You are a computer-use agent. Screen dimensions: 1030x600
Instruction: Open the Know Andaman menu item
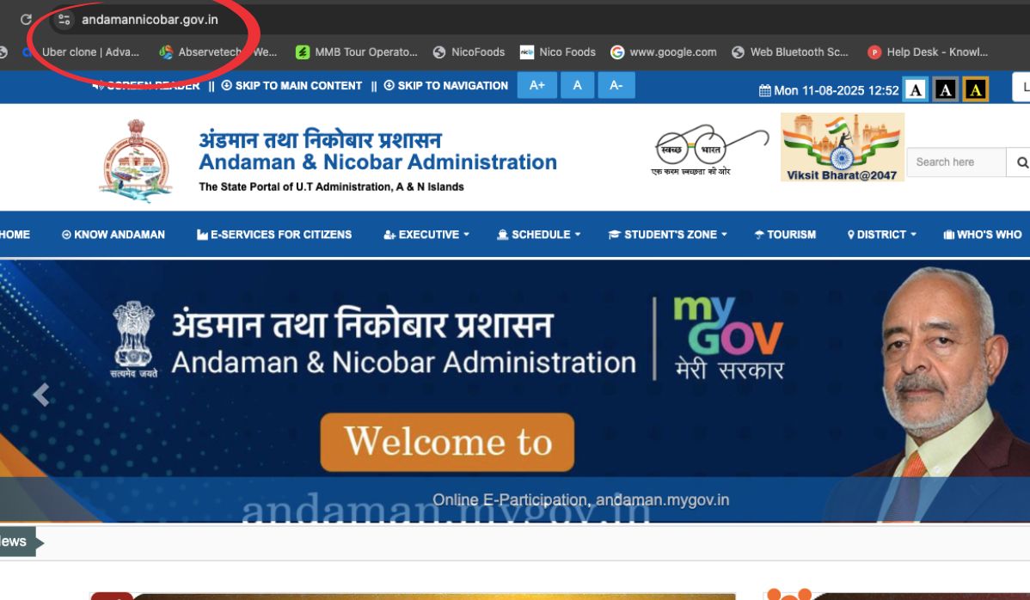coord(113,234)
